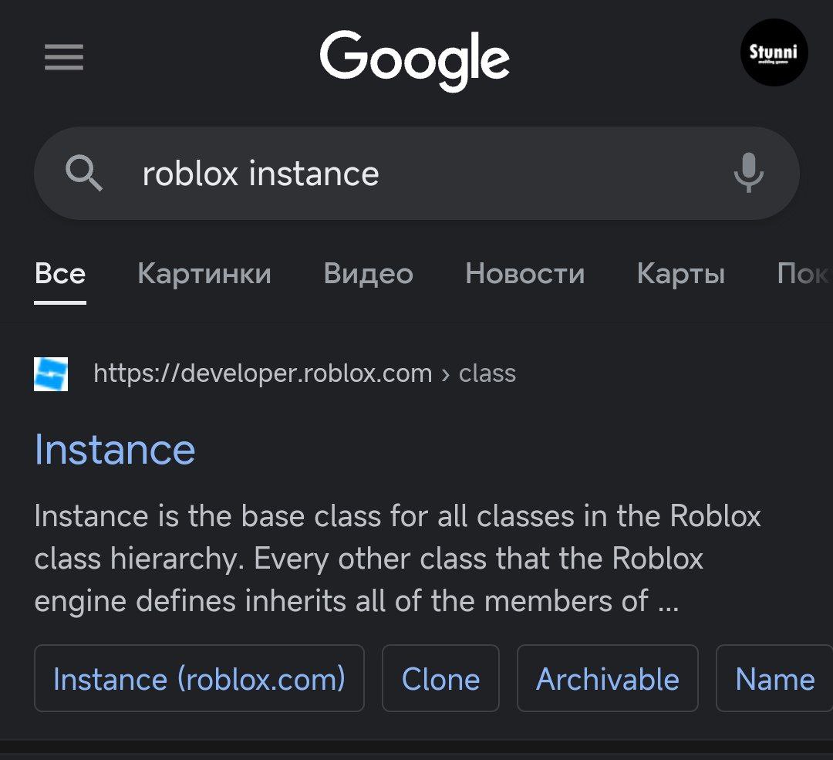Tap the magnifying glass search icon

(83, 174)
